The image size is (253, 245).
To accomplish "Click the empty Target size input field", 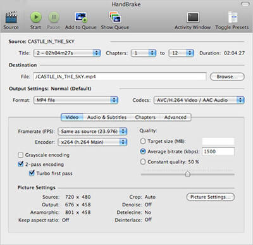I will 218,141.
